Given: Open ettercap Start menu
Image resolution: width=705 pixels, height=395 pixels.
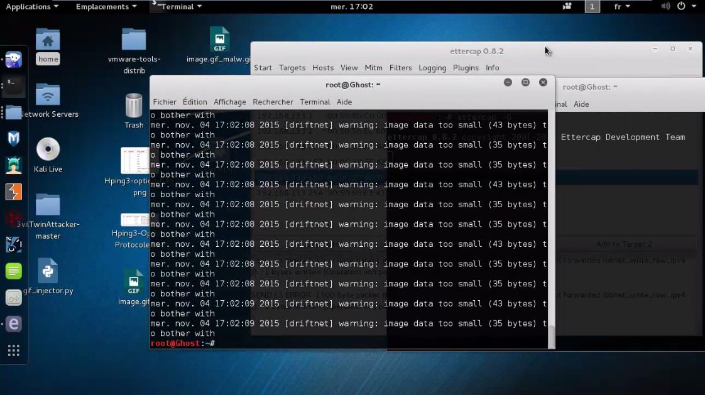Looking at the screenshot, I should tap(263, 68).
